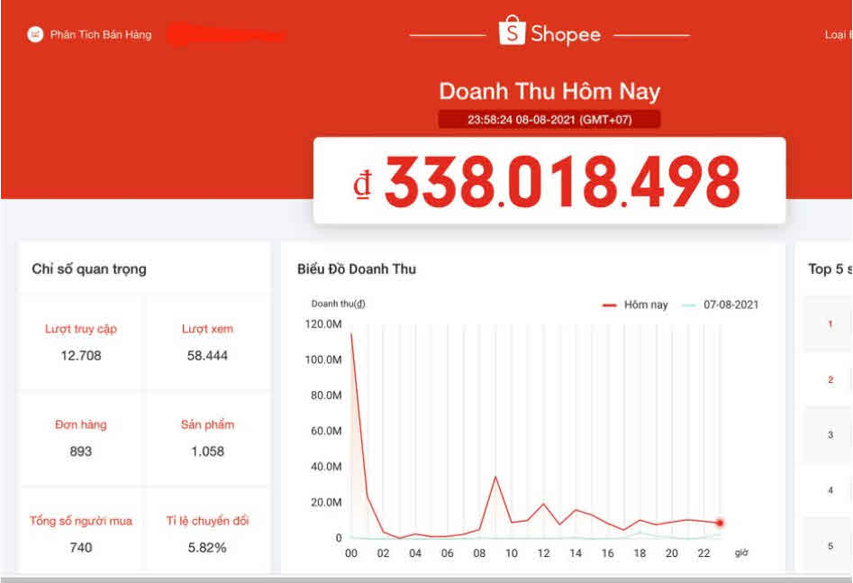Click rank 5 in Top 5 list

tap(830, 546)
